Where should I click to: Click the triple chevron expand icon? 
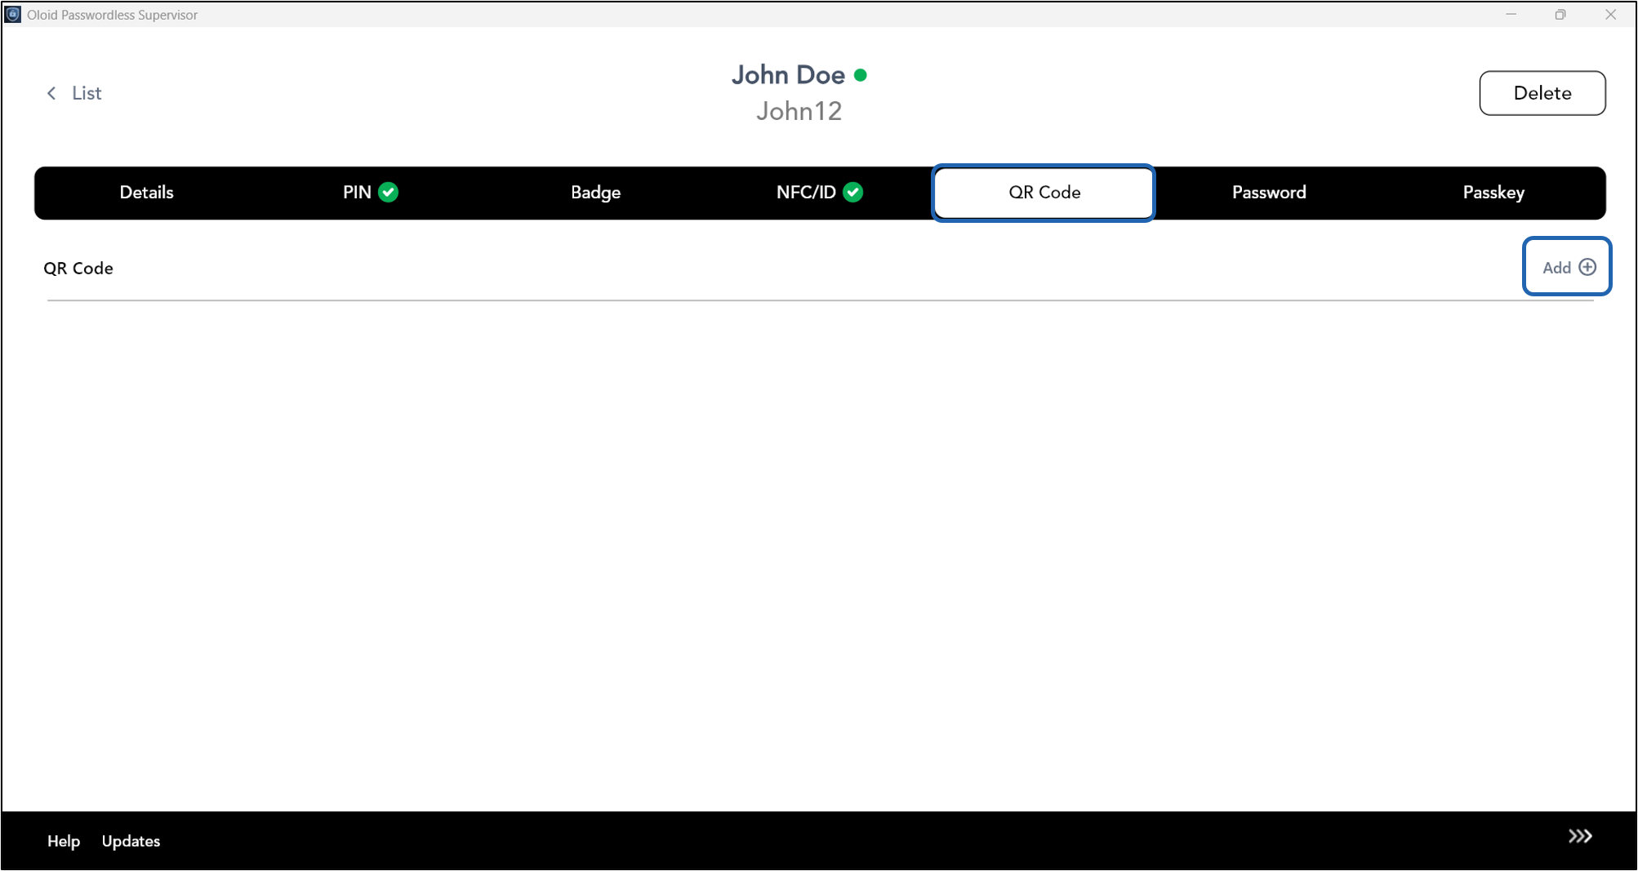coord(1579,837)
